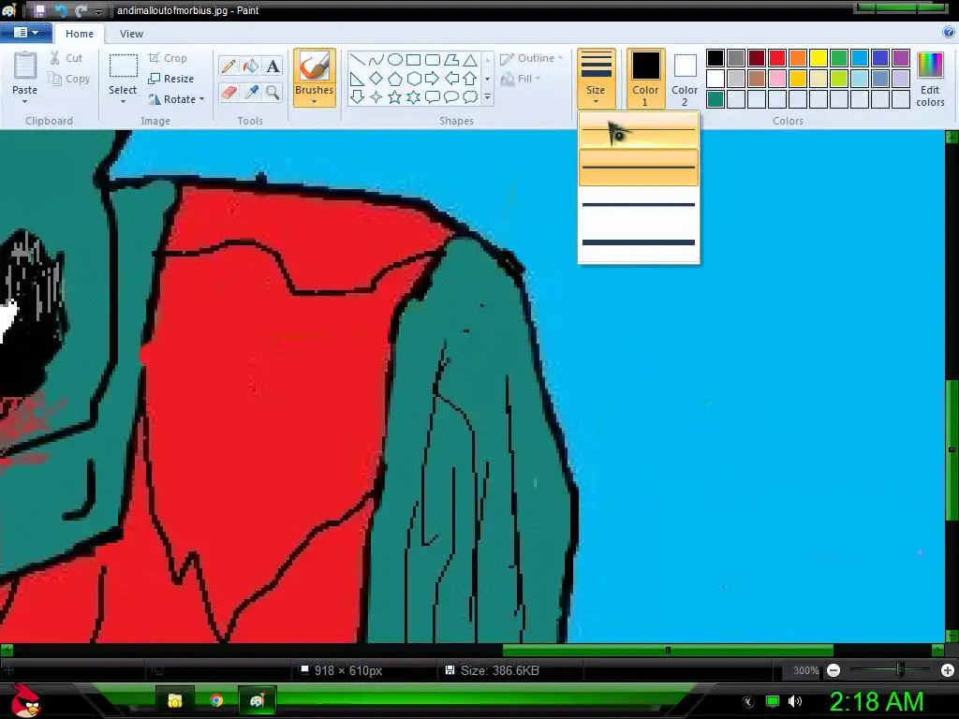Screen dimensions: 959x719
Task: Pick the second line size option
Action: tap(639, 167)
